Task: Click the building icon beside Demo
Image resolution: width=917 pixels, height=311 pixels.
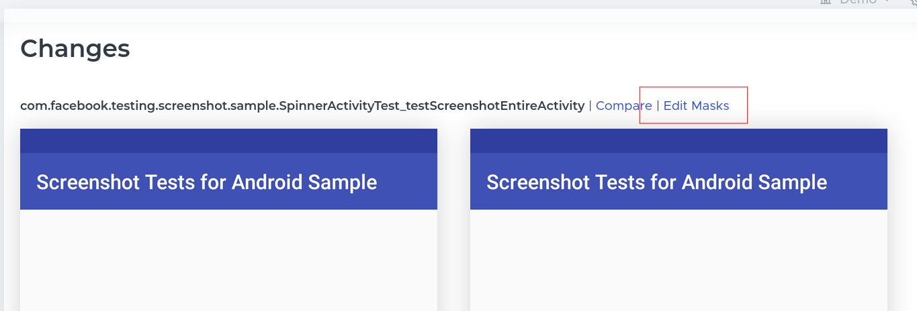Action: pos(826,2)
